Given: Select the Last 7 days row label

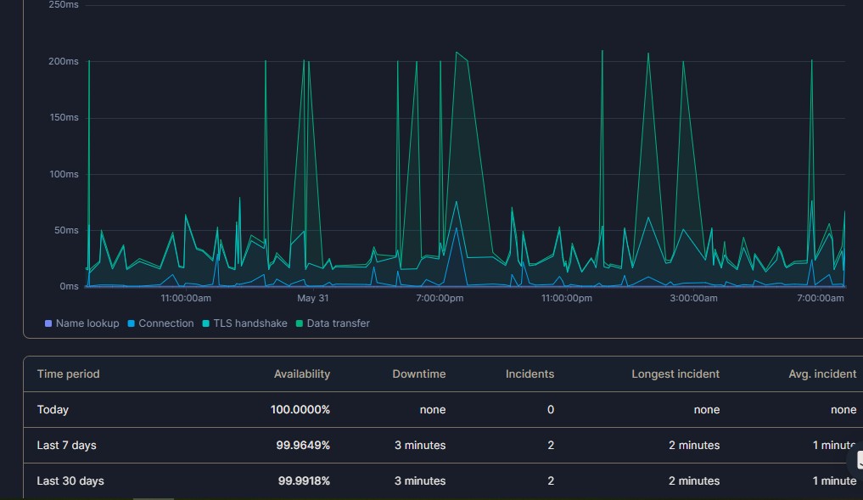Looking at the screenshot, I should coord(66,445).
